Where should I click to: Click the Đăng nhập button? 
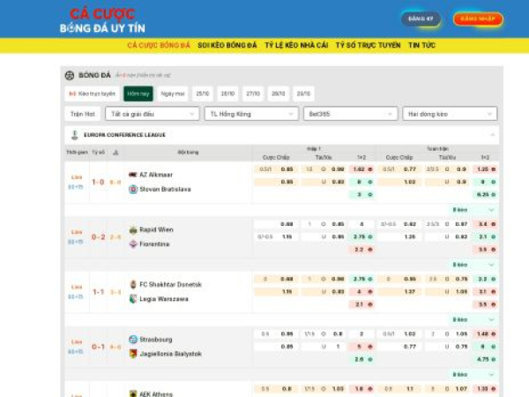478,19
